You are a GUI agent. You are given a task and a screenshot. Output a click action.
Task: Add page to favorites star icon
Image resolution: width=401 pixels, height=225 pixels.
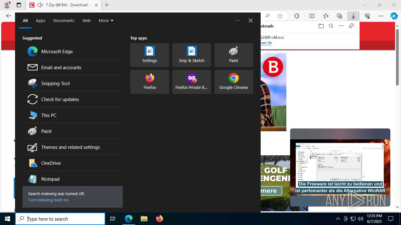coord(280,16)
